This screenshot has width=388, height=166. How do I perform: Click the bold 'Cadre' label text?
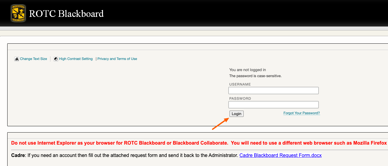click(18, 155)
